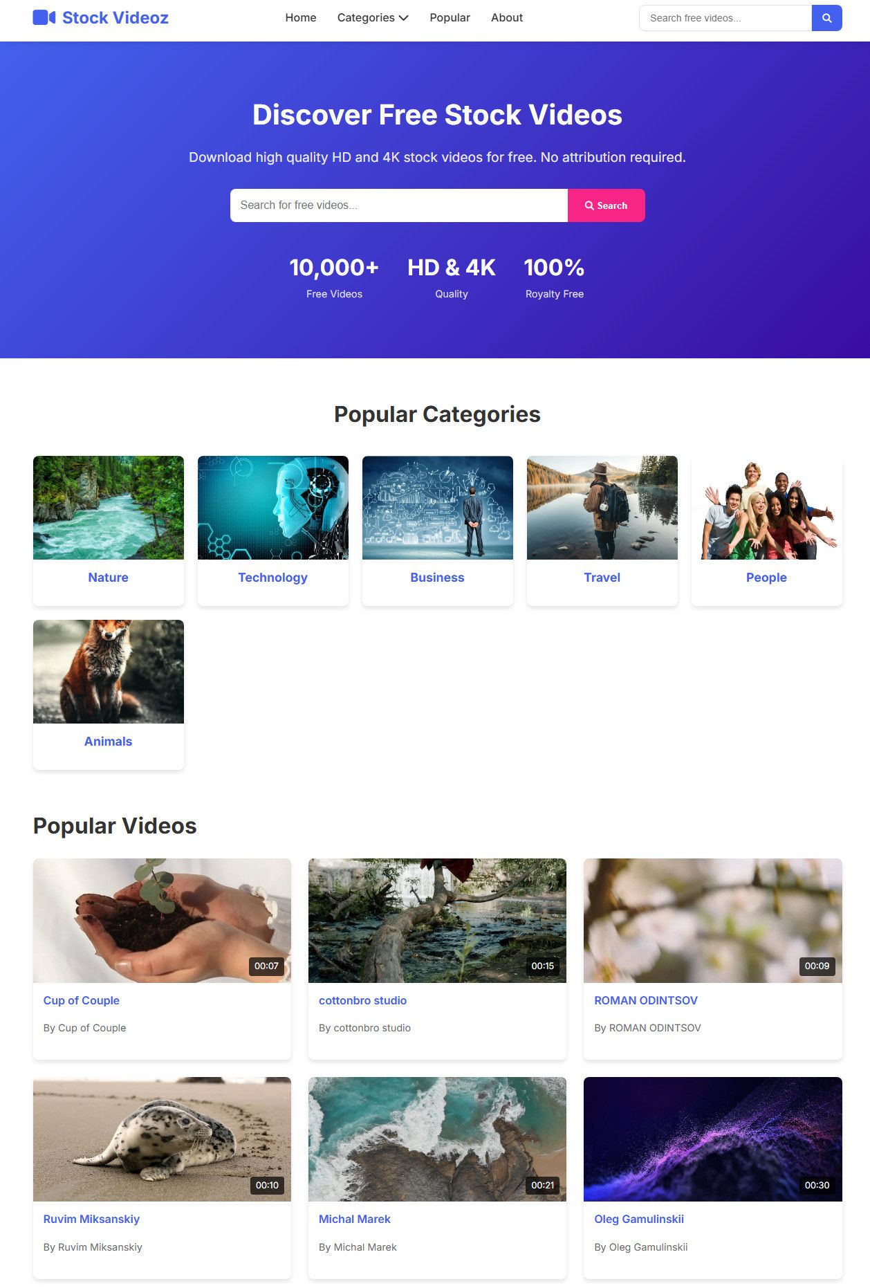Open the Animals fox thumbnail
The height and width of the screenshot is (1288, 870).
pos(109,672)
